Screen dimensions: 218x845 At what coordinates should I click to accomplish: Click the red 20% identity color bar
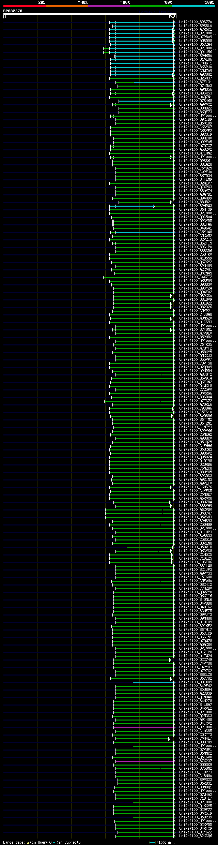[25, 6]
